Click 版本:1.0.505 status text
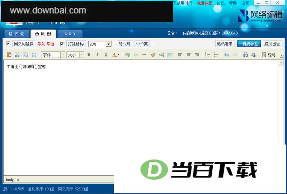The height and width of the screenshot is (194, 287). 14,189
